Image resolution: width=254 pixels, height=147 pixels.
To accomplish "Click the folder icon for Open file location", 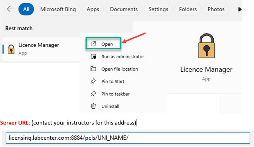I will click(93, 69).
